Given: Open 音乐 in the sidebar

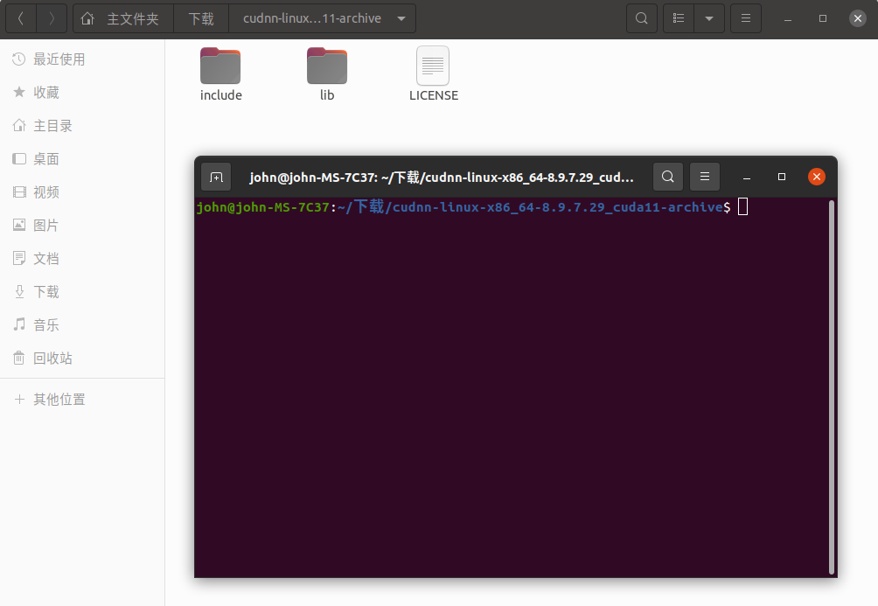Looking at the screenshot, I should [82, 324].
